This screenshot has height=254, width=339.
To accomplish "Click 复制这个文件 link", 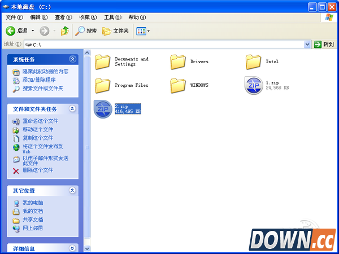I will tap(38, 138).
